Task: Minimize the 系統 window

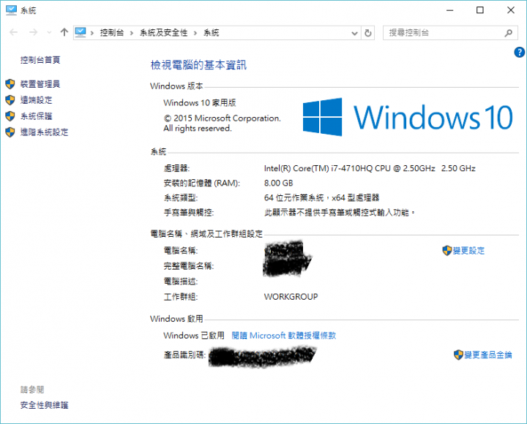Action: [x=449, y=10]
